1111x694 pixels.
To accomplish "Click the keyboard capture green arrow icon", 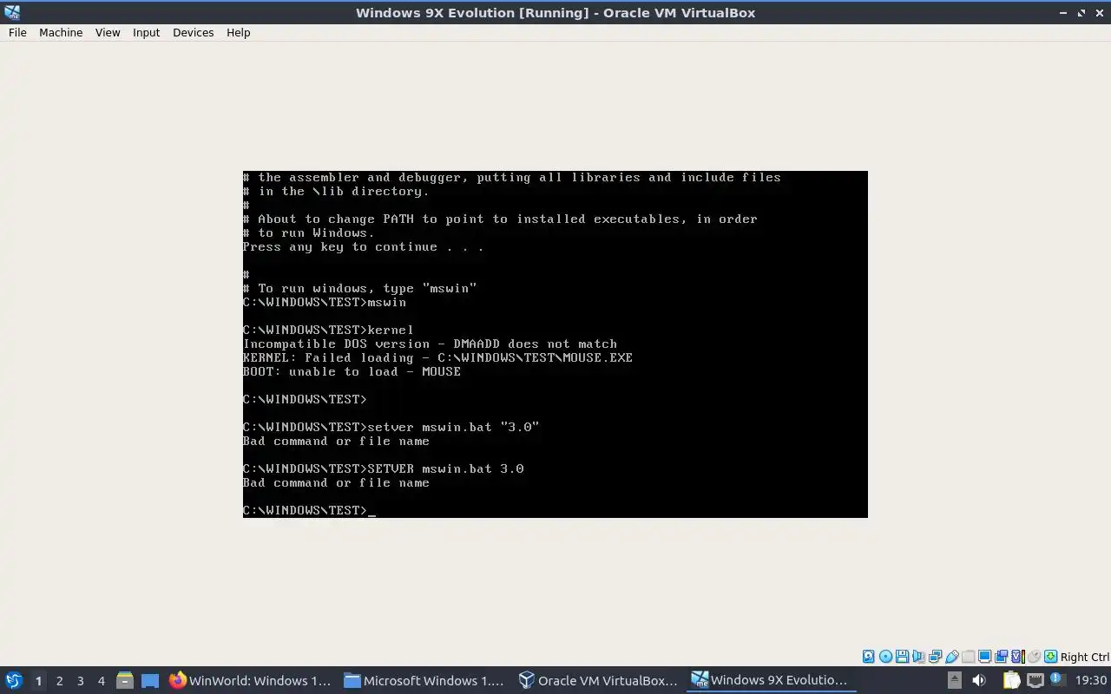I will point(1050,657).
